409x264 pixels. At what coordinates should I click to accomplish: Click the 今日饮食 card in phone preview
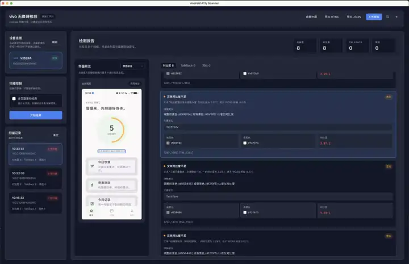(x=111, y=166)
